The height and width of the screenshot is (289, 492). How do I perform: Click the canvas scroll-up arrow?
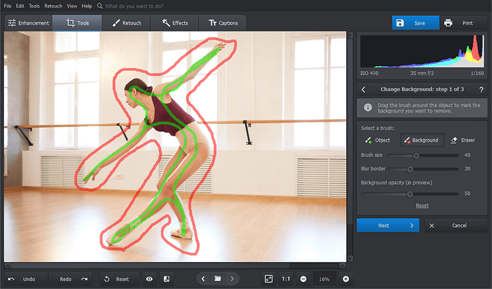point(350,35)
